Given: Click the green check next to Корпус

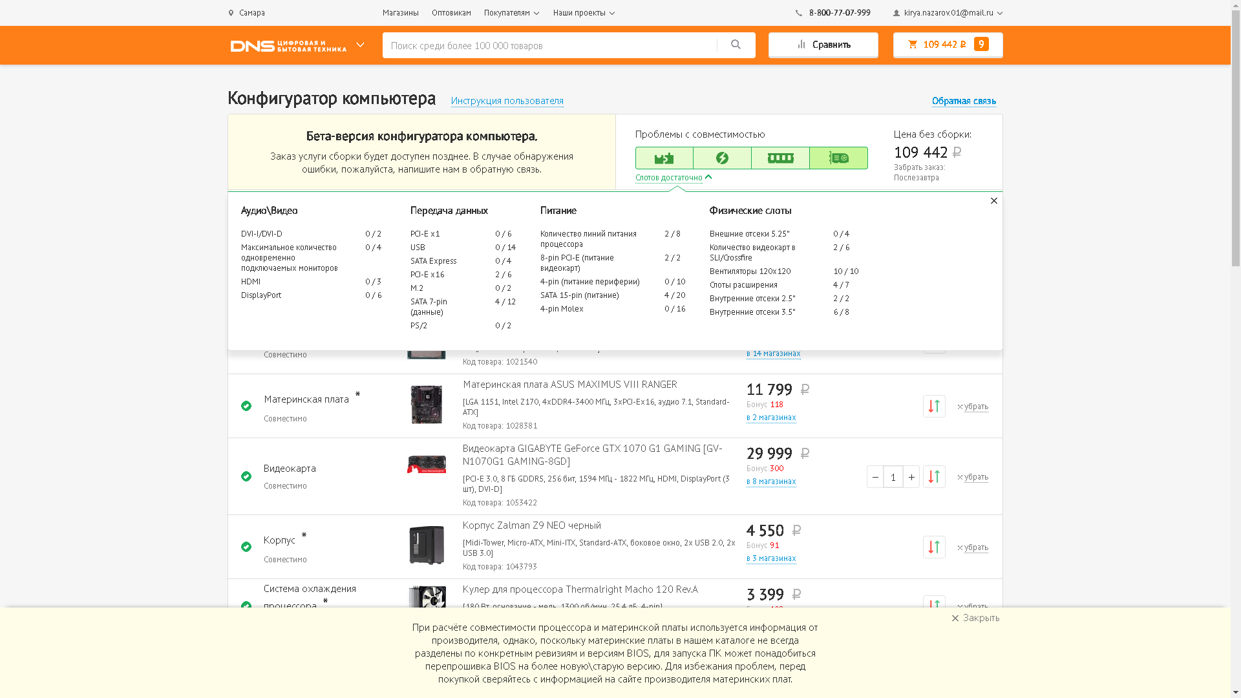Looking at the screenshot, I should (x=246, y=547).
